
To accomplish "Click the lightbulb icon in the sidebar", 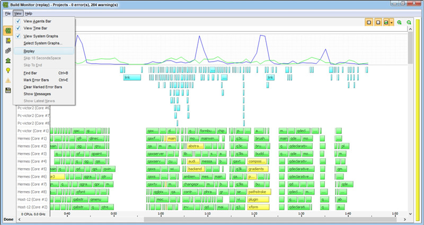I will click(8, 70).
